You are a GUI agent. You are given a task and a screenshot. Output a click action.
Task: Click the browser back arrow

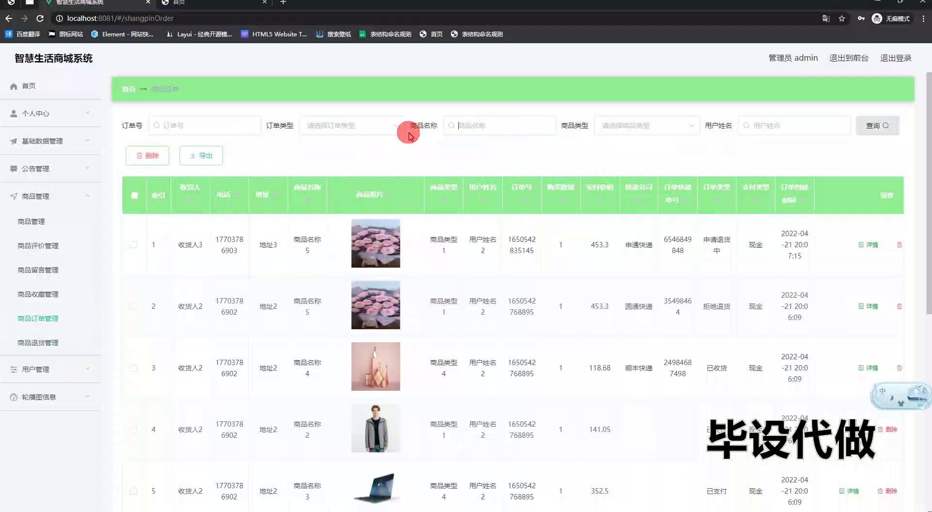pyautogui.click(x=9, y=18)
